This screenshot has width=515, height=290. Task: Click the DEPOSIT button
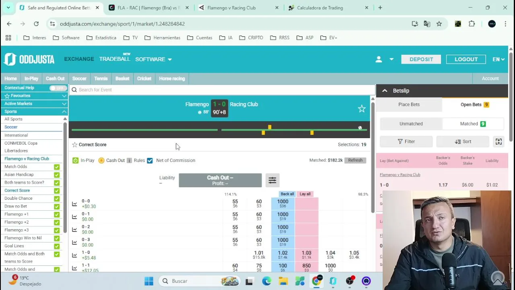click(421, 59)
